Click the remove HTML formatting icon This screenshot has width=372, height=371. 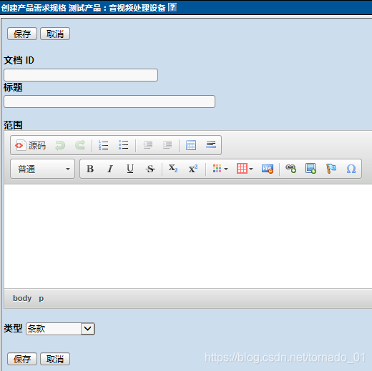(268, 169)
